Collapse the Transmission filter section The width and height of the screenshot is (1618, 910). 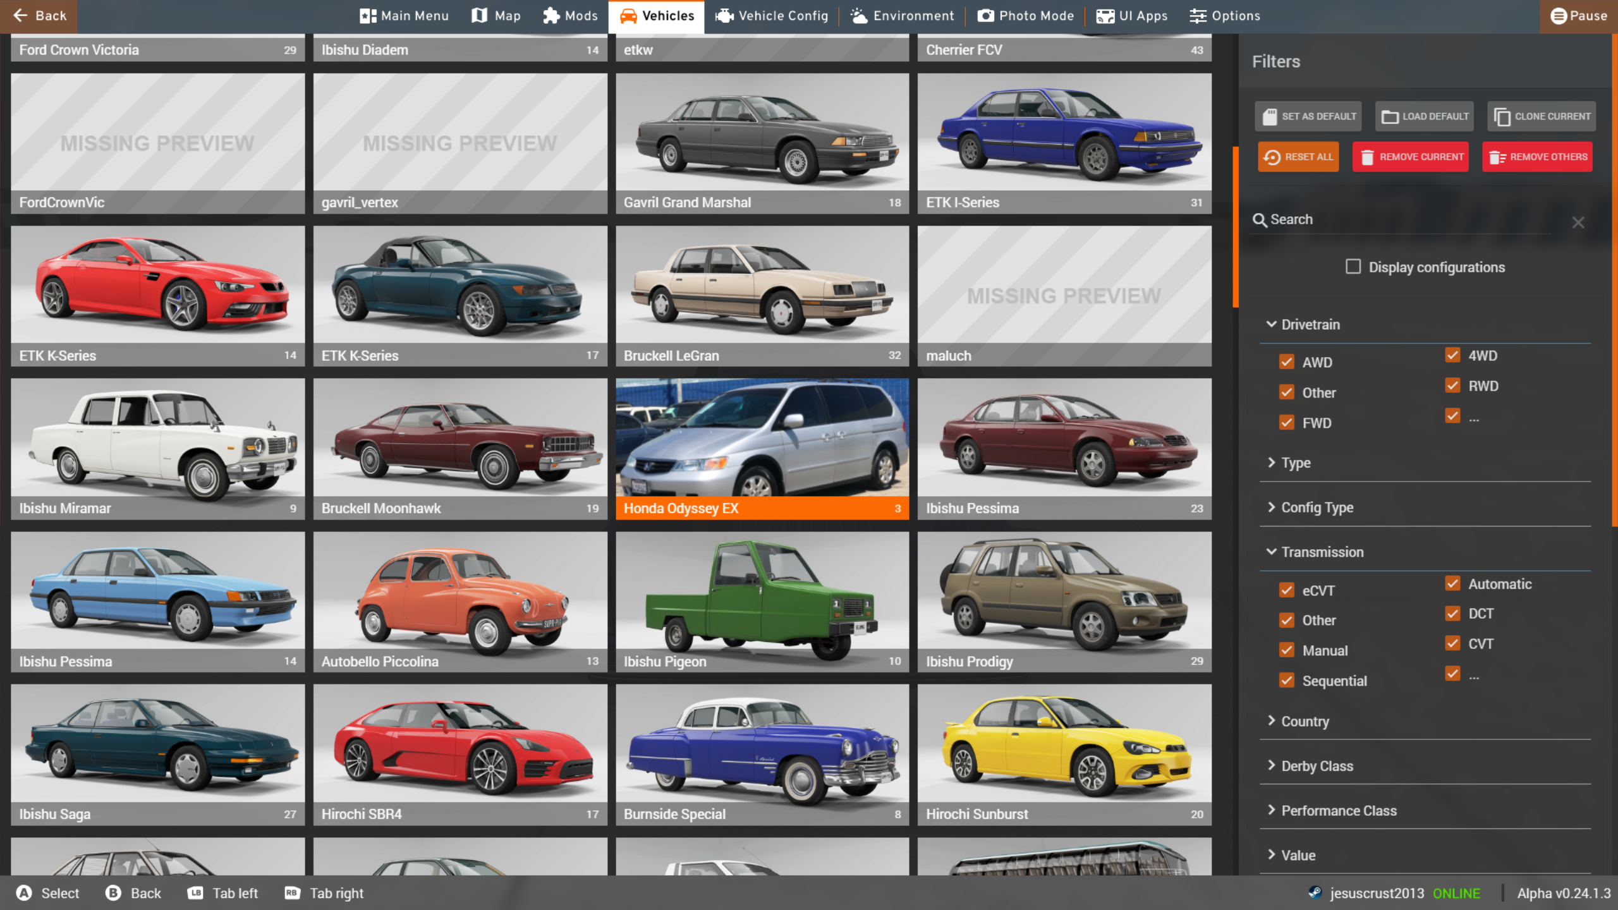(1425, 552)
